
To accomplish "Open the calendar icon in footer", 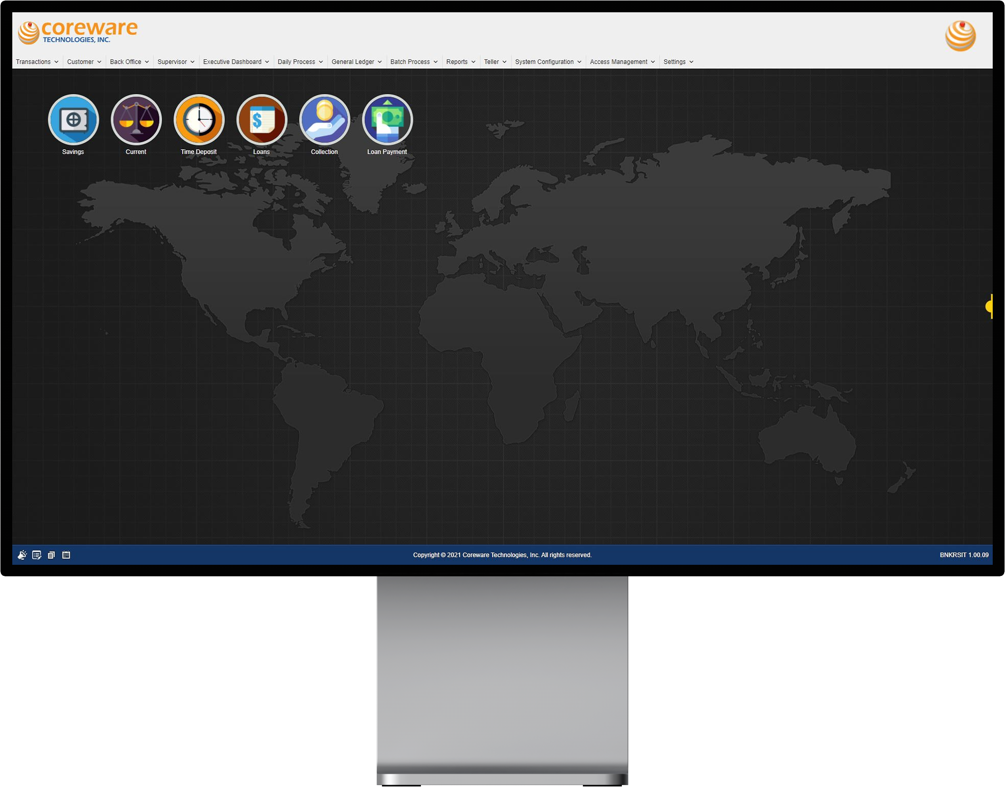I will [67, 555].
